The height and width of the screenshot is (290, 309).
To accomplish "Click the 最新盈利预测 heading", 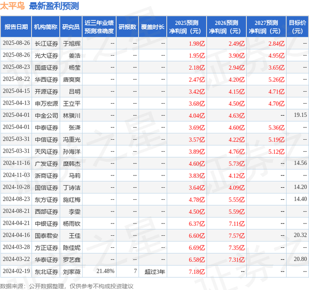I will (54, 6).
